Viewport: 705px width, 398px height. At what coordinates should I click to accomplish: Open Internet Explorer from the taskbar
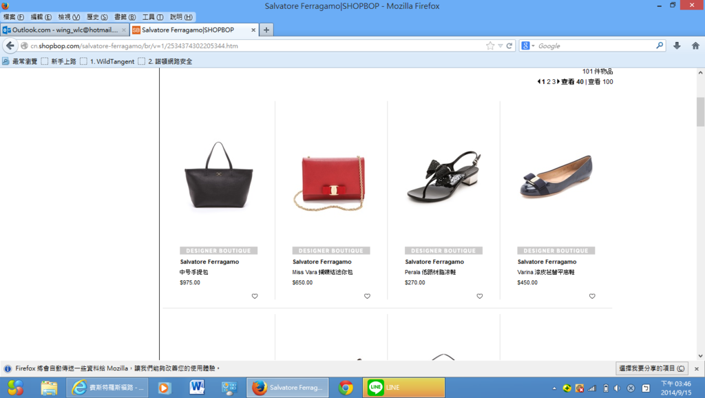(107, 387)
